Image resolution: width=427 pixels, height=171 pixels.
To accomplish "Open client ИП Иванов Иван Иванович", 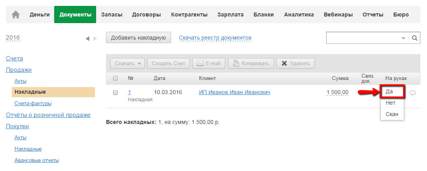I will [x=234, y=93].
